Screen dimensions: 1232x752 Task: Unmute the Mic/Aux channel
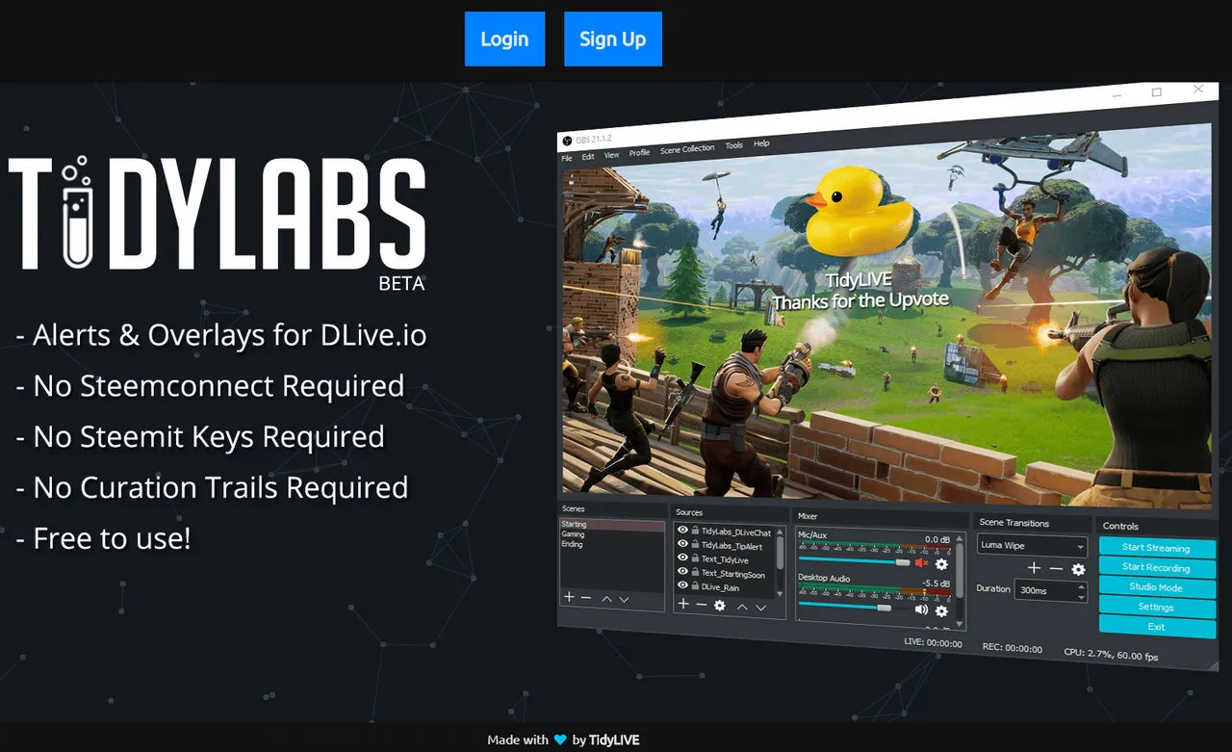tap(921, 562)
